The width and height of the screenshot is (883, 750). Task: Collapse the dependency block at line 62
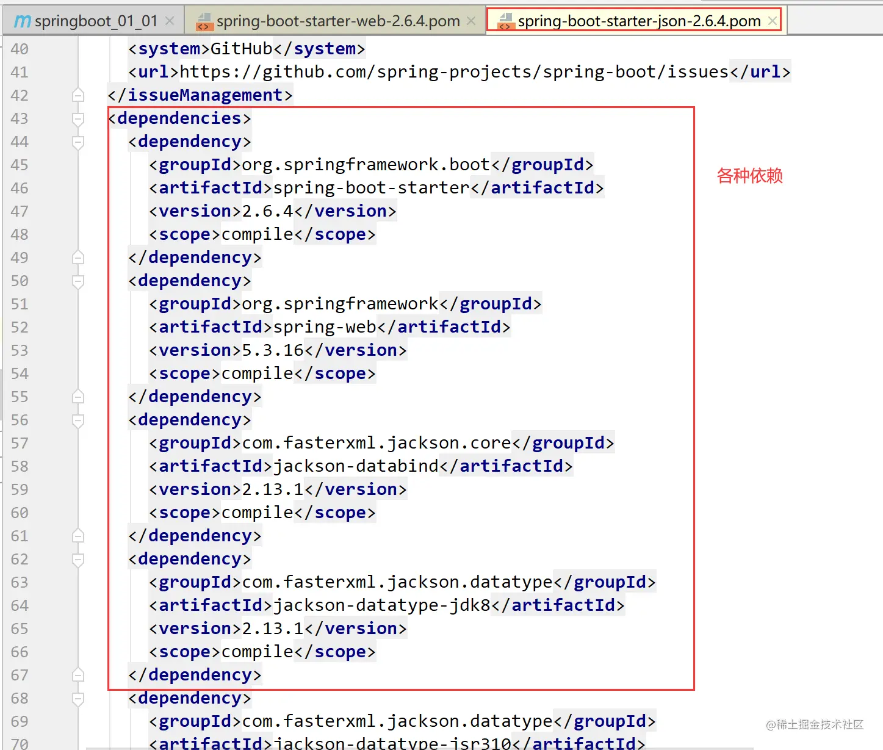click(78, 559)
